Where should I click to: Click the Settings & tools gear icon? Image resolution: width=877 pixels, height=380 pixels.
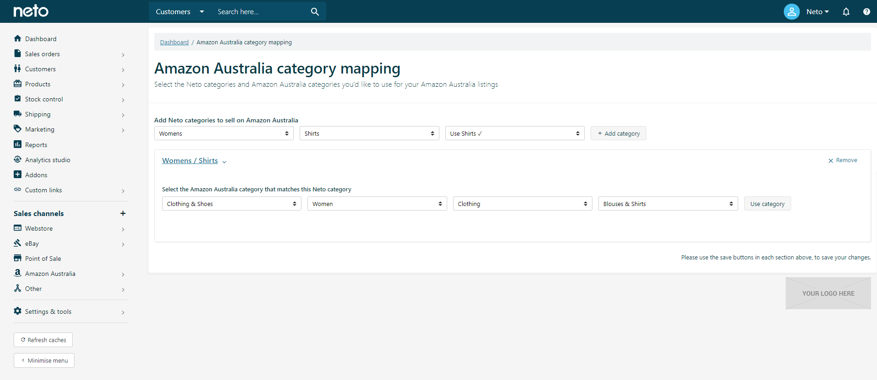pos(17,311)
